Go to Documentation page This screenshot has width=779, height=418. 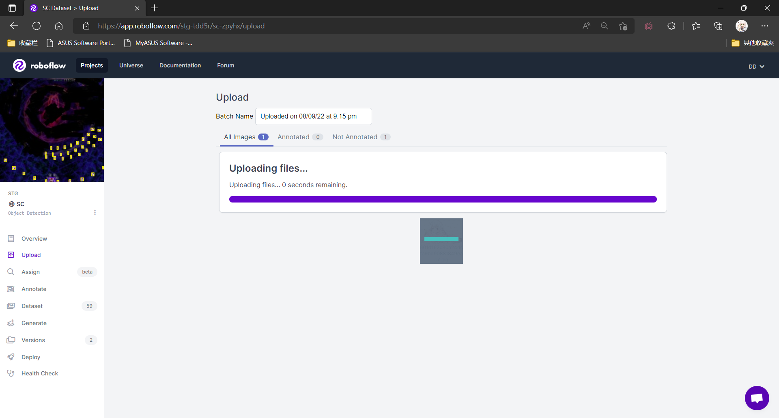pos(180,65)
